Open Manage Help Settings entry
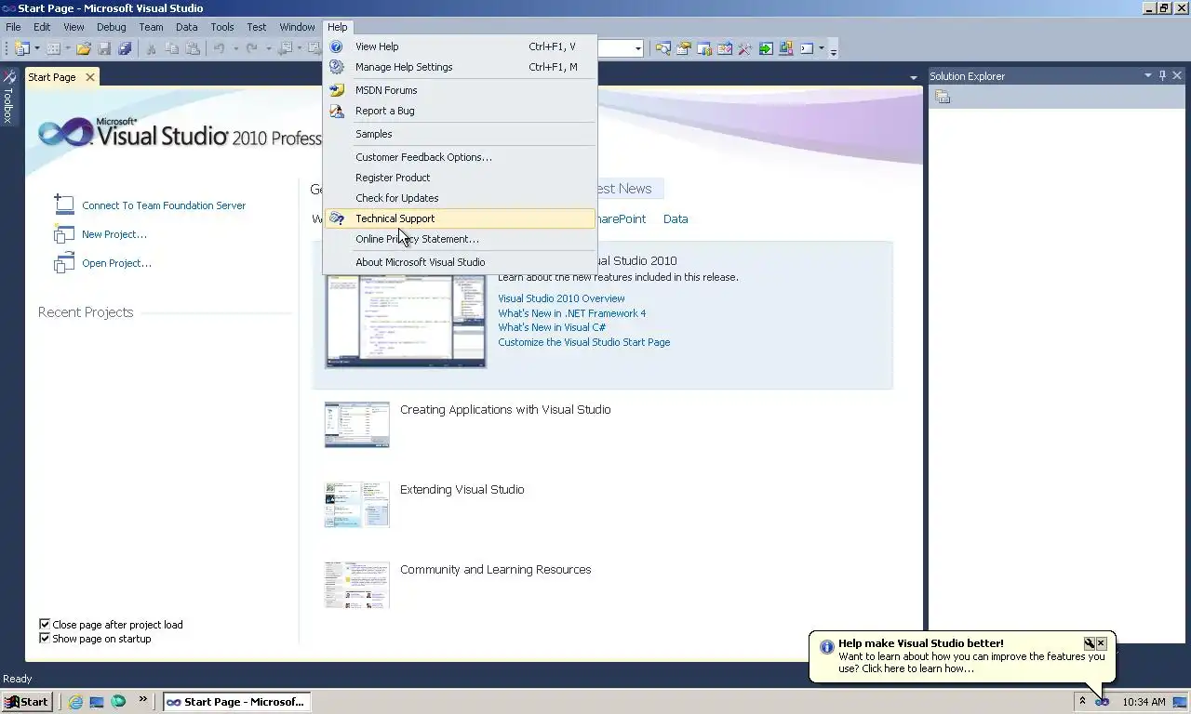Screen dimensions: 1191x714 click(x=460, y=67)
